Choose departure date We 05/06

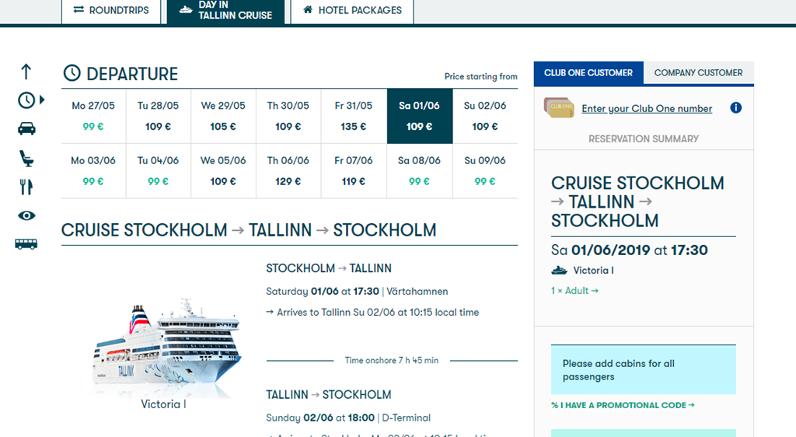[223, 170]
